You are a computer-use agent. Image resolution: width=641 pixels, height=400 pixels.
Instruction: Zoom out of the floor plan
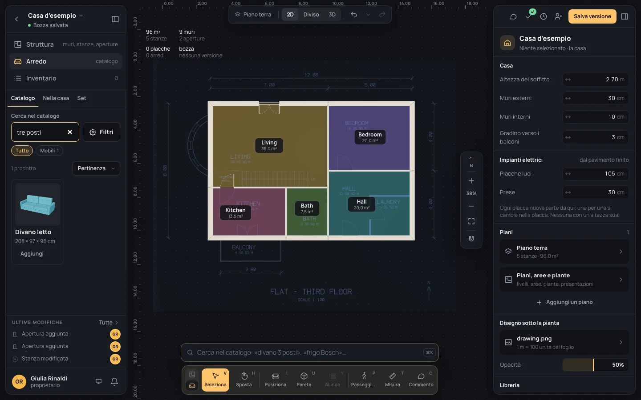(471, 206)
